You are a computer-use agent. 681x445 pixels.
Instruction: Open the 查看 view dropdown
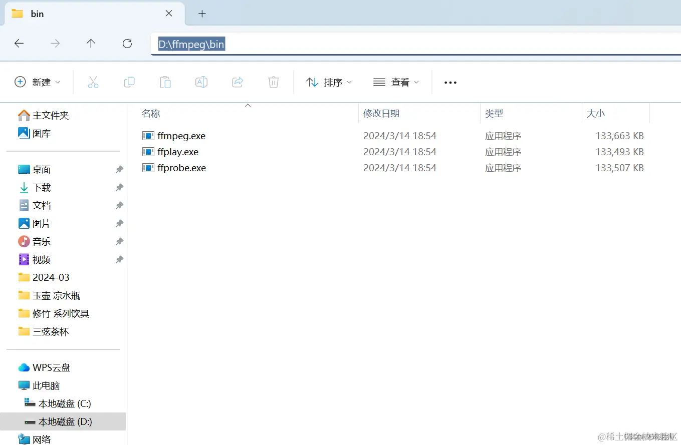[x=396, y=82]
